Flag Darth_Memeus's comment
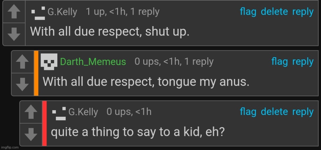Viewport: 321px width, 150px height. click(280, 62)
